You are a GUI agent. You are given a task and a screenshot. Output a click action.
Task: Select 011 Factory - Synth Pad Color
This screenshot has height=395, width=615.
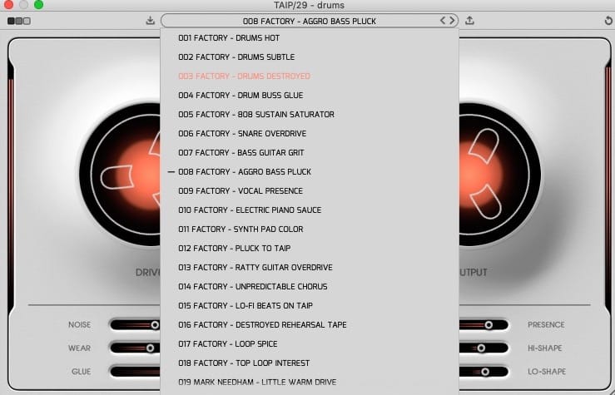pyautogui.click(x=310, y=230)
